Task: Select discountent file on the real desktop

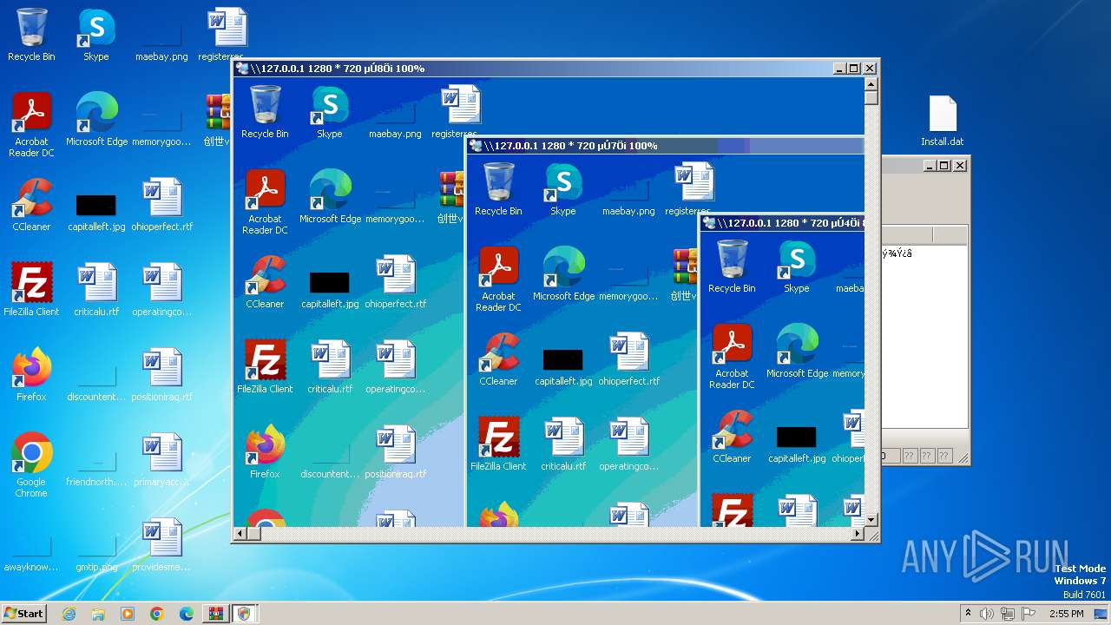Action: (x=96, y=382)
